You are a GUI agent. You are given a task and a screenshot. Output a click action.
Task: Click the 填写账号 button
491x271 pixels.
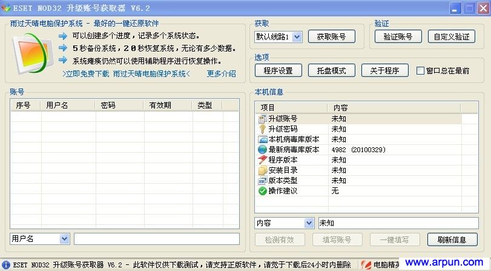337,239
